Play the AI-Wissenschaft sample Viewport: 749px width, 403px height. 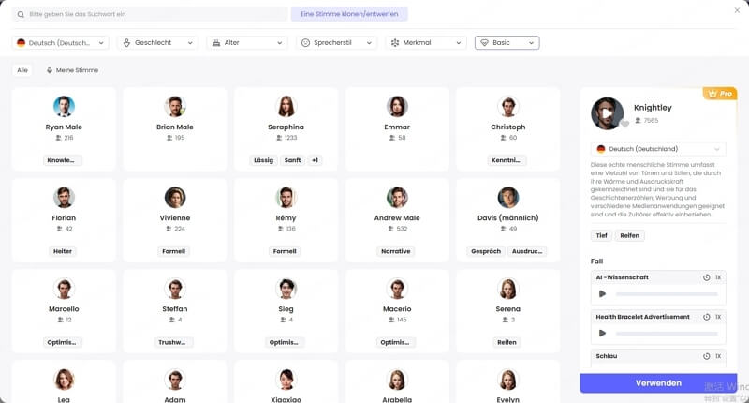pyautogui.click(x=603, y=293)
